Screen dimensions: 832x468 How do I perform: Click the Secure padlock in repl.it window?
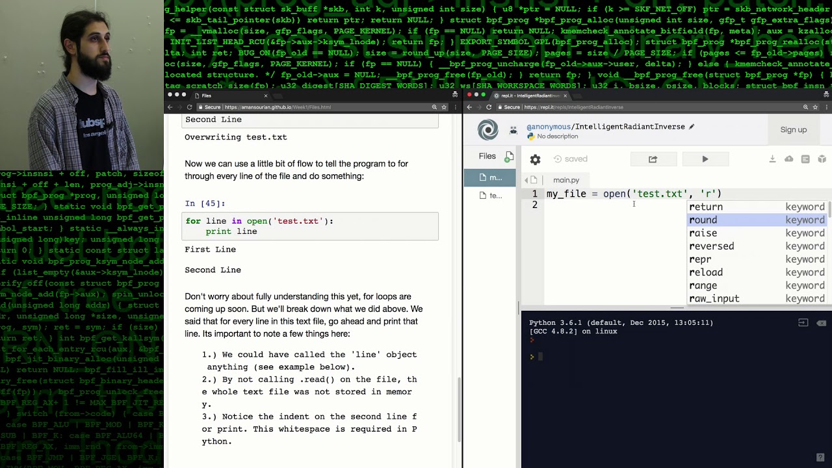tap(499, 107)
